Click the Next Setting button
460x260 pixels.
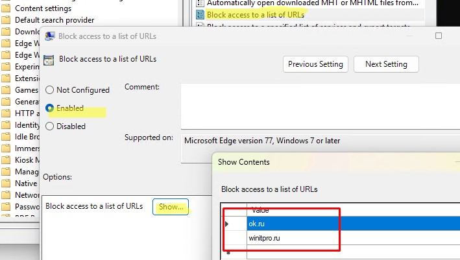click(386, 64)
